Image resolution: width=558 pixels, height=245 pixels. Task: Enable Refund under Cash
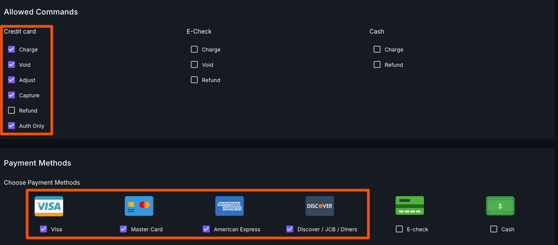pos(377,65)
